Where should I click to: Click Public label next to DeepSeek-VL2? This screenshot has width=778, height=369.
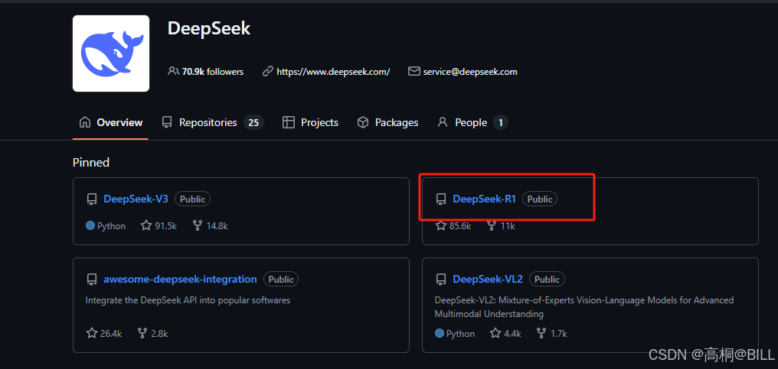(547, 280)
